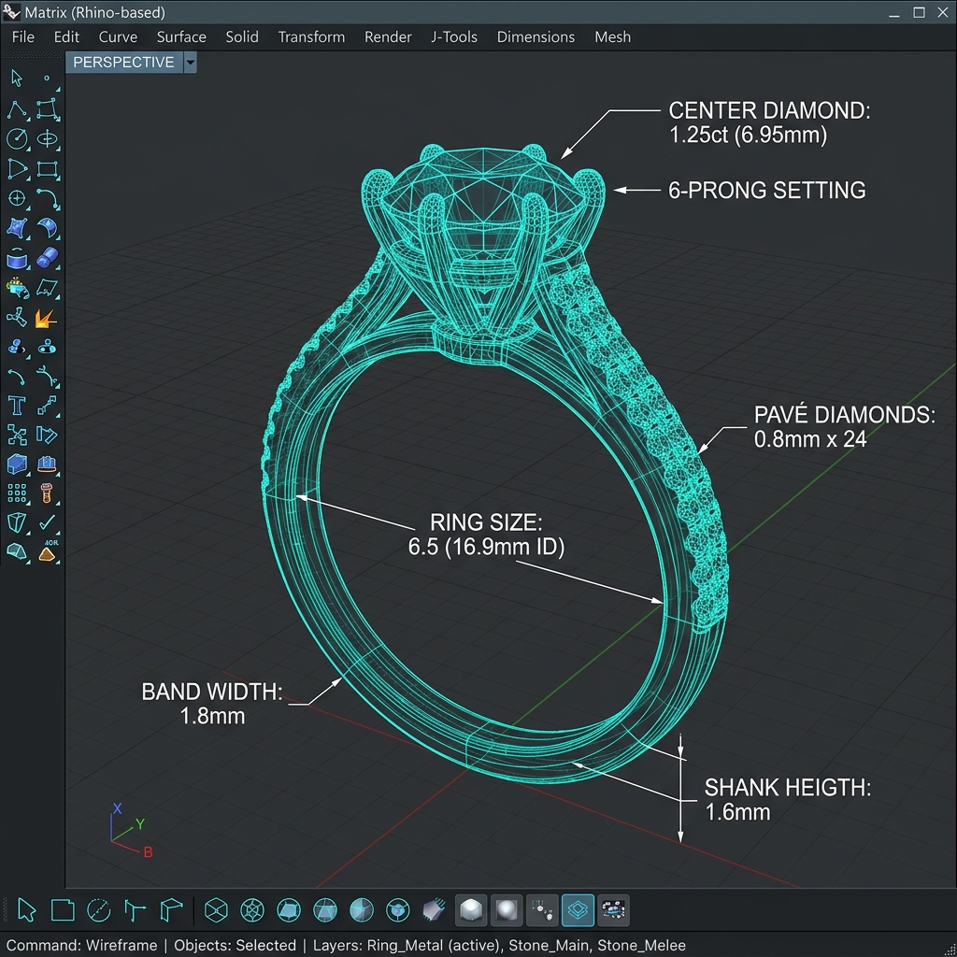Pick the Ellipse tool
Viewport: 957px width, 957px height.
47,139
